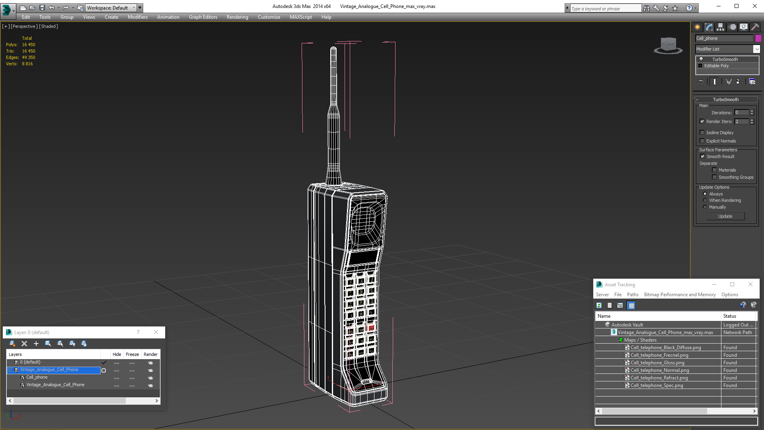Click the Freeze column header
The height and width of the screenshot is (430, 764).
click(133, 354)
